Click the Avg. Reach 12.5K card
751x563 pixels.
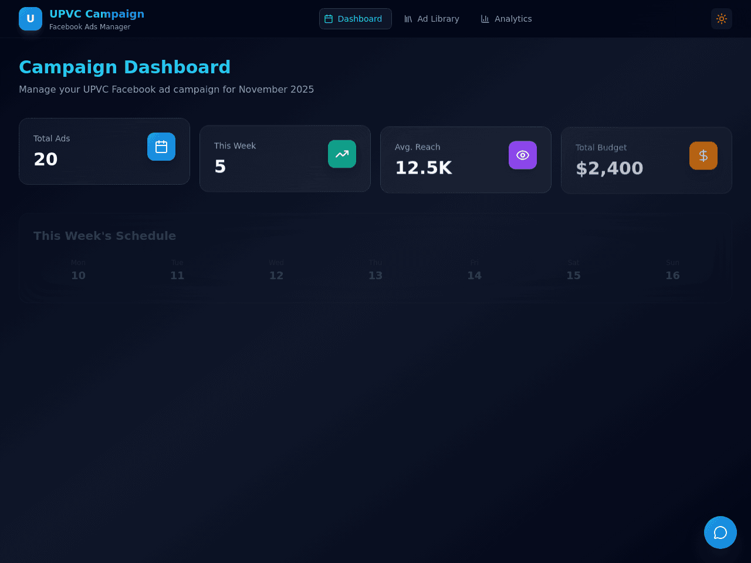click(466, 160)
